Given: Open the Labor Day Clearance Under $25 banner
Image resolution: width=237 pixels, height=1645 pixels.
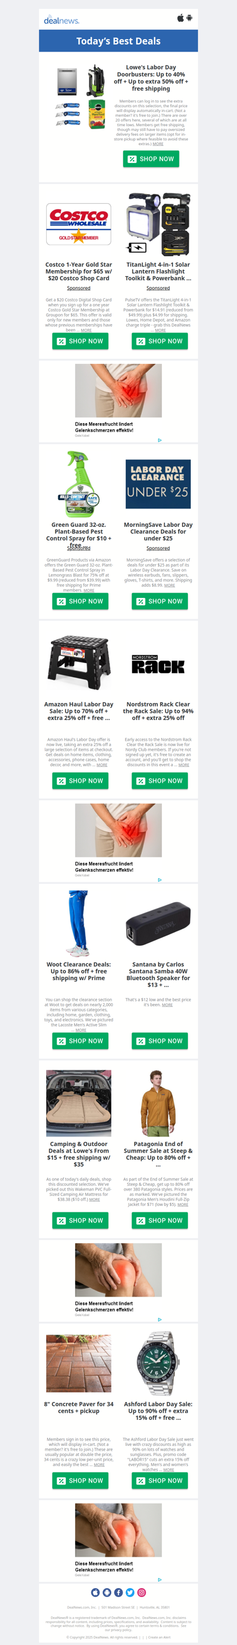Looking at the screenshot, I should (x=158, y=484).
